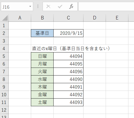
Task: Select the date cell 2020/9/15
Action: point(68,33)
